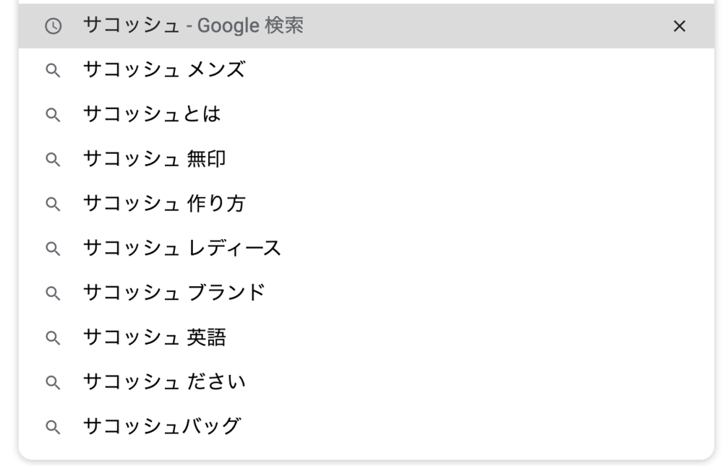Click search icon beside サコッシュとは

point(53,115)
